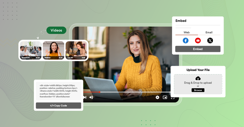Skip to next video in player

pos(85,97)
